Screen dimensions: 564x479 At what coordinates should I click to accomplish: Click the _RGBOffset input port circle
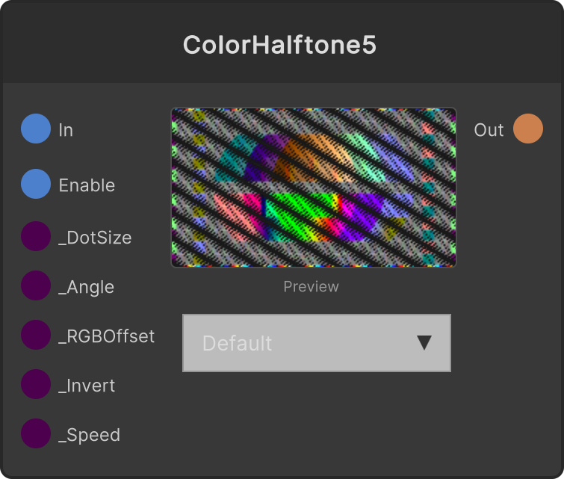36,335
